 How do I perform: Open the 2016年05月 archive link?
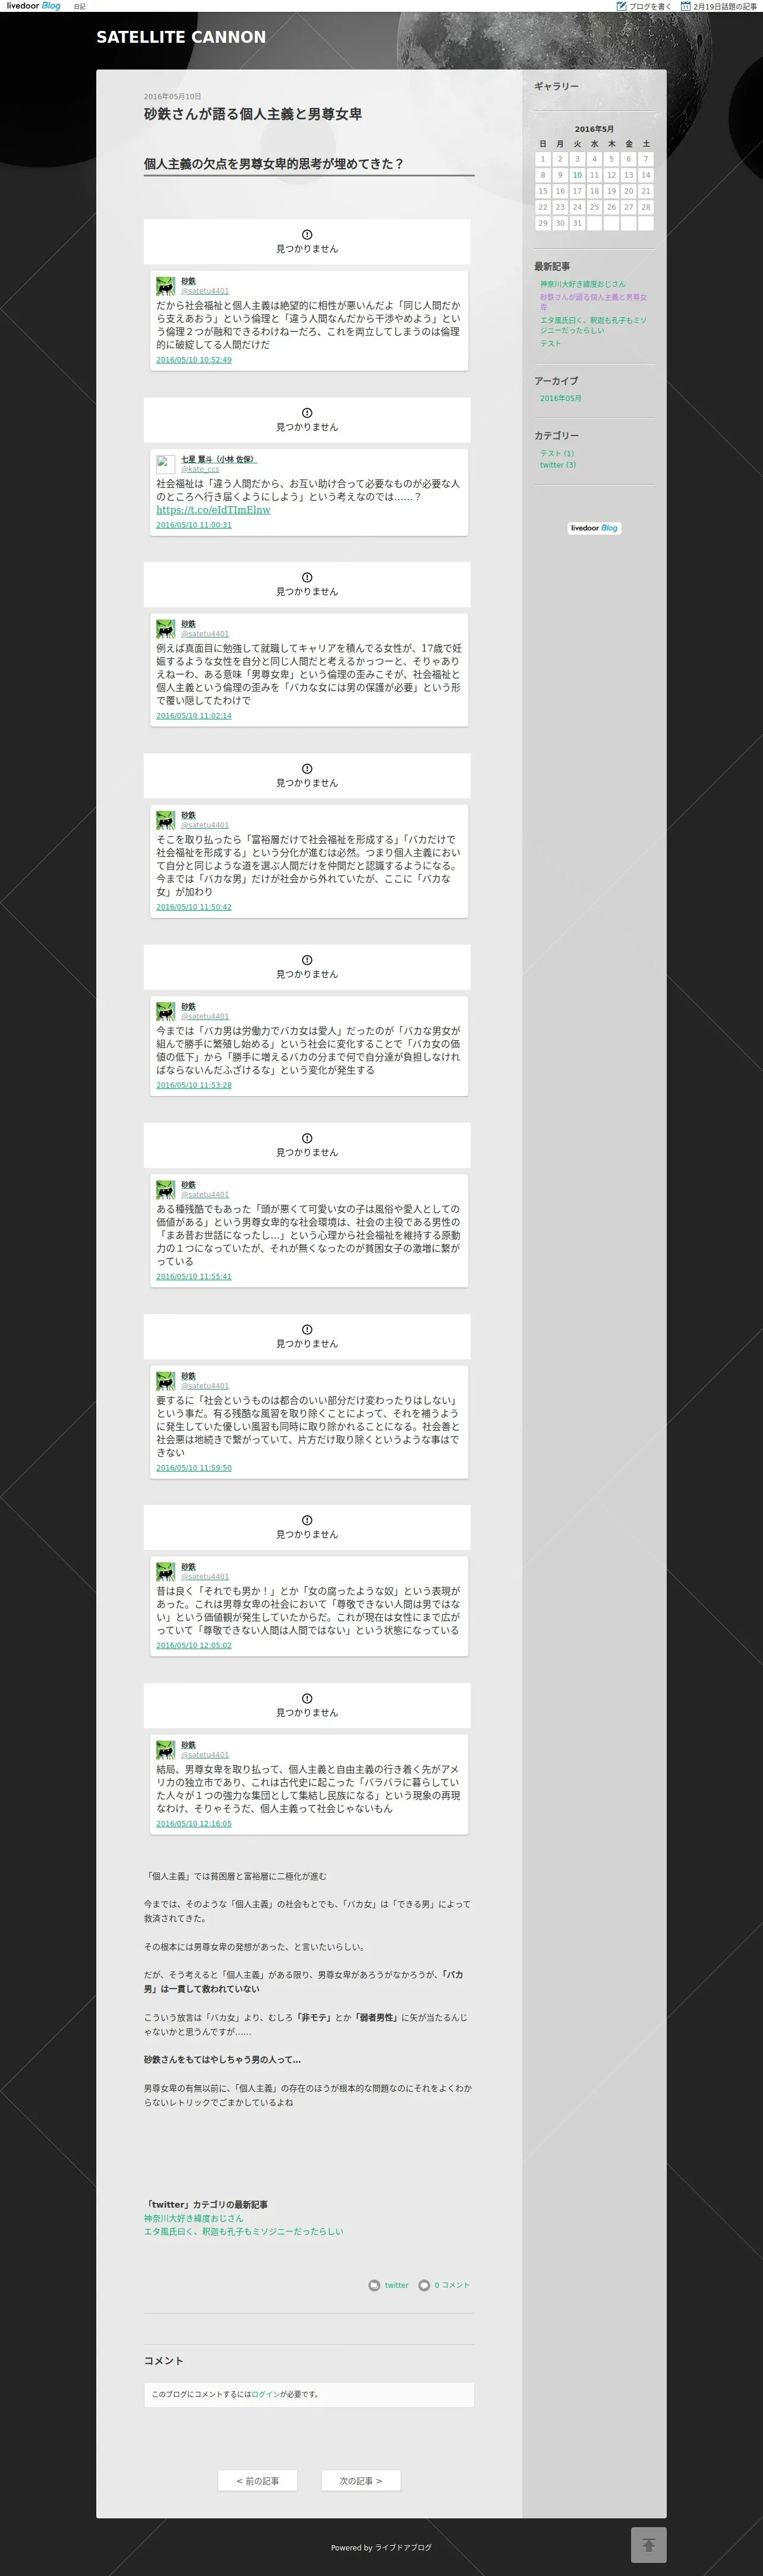pos(561,398)
